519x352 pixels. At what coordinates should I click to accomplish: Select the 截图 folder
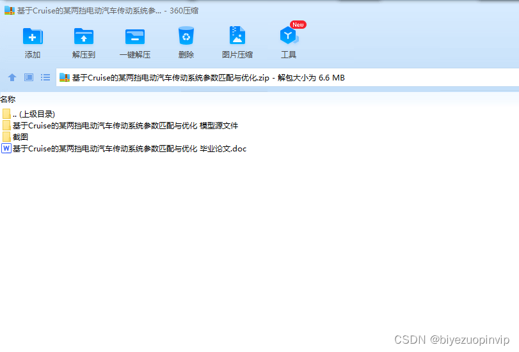[x=15, y=137]
